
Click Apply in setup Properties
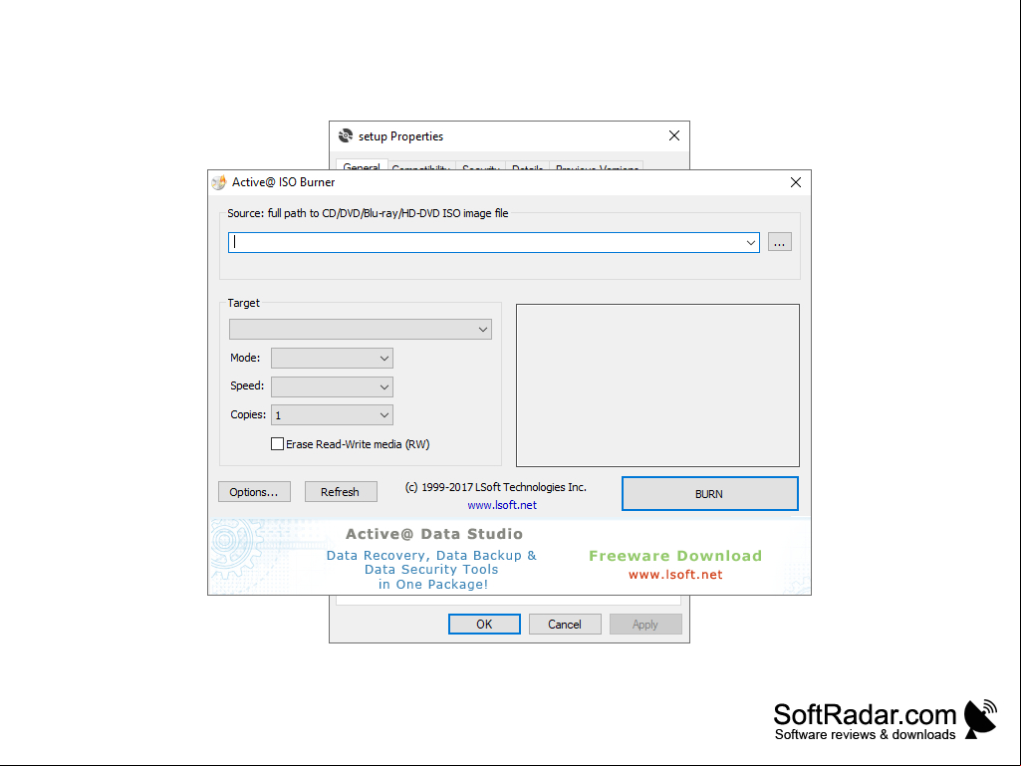pos(645,624)
